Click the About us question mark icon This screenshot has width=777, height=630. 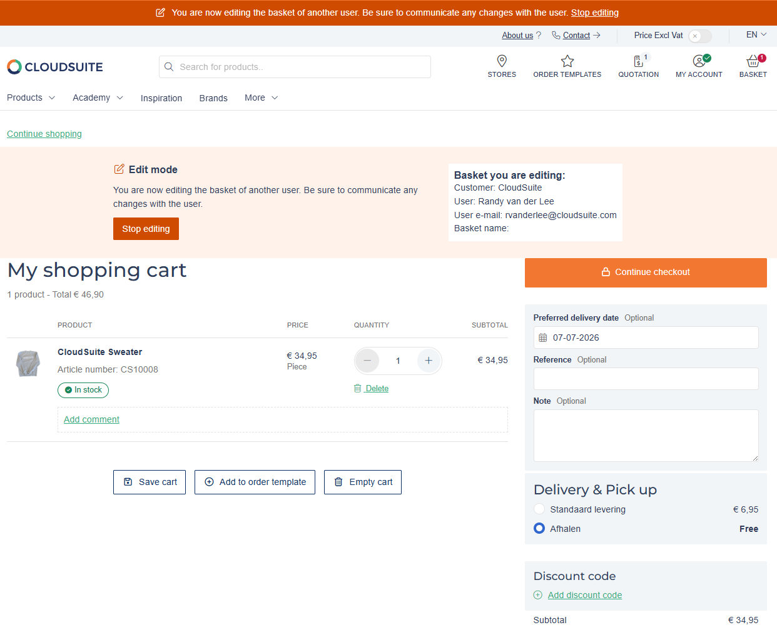click(x=539, y=35)
